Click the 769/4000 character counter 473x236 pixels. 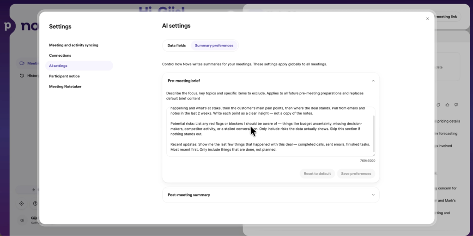(x=367, y=161)
